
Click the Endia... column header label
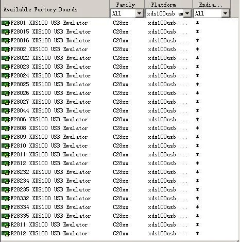click(x=211, y=5)
